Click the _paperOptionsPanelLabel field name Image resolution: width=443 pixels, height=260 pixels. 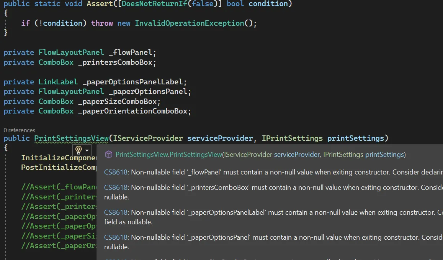(132, 82)
